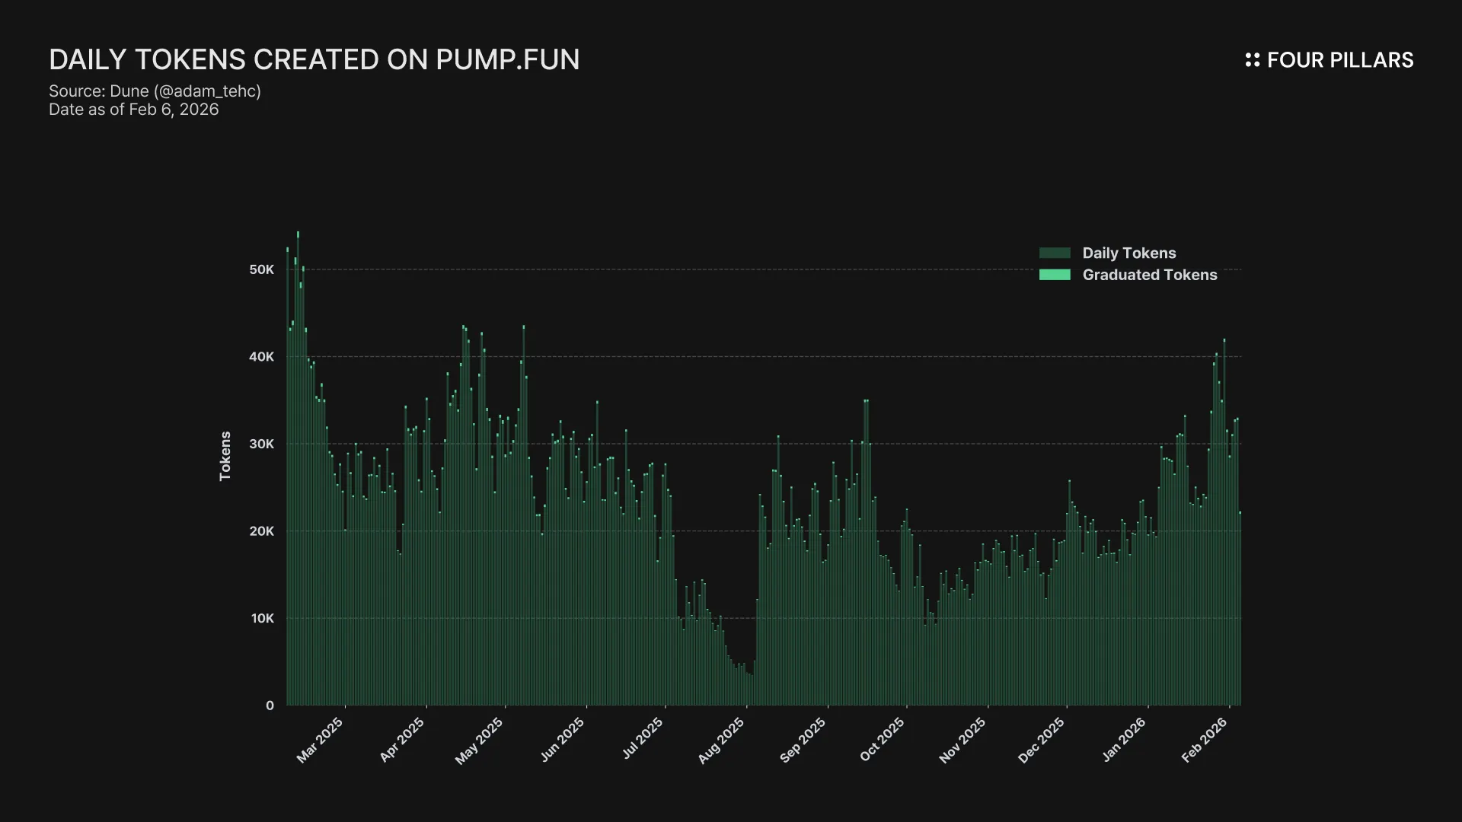Toggle the Daily Tokens legend label

1128,253
